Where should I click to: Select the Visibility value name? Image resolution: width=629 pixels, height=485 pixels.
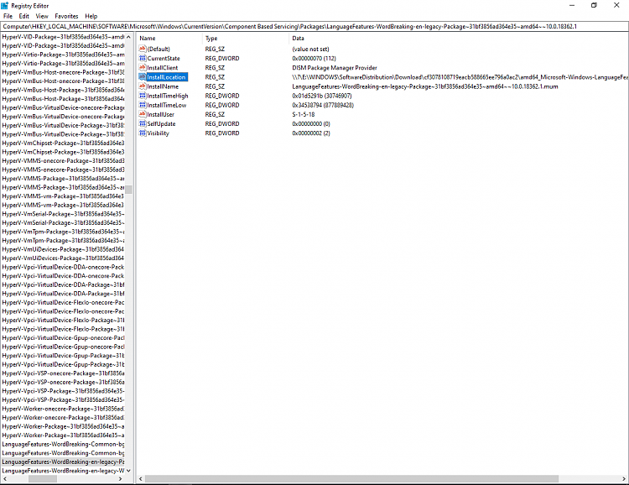(x=158, y=133)
